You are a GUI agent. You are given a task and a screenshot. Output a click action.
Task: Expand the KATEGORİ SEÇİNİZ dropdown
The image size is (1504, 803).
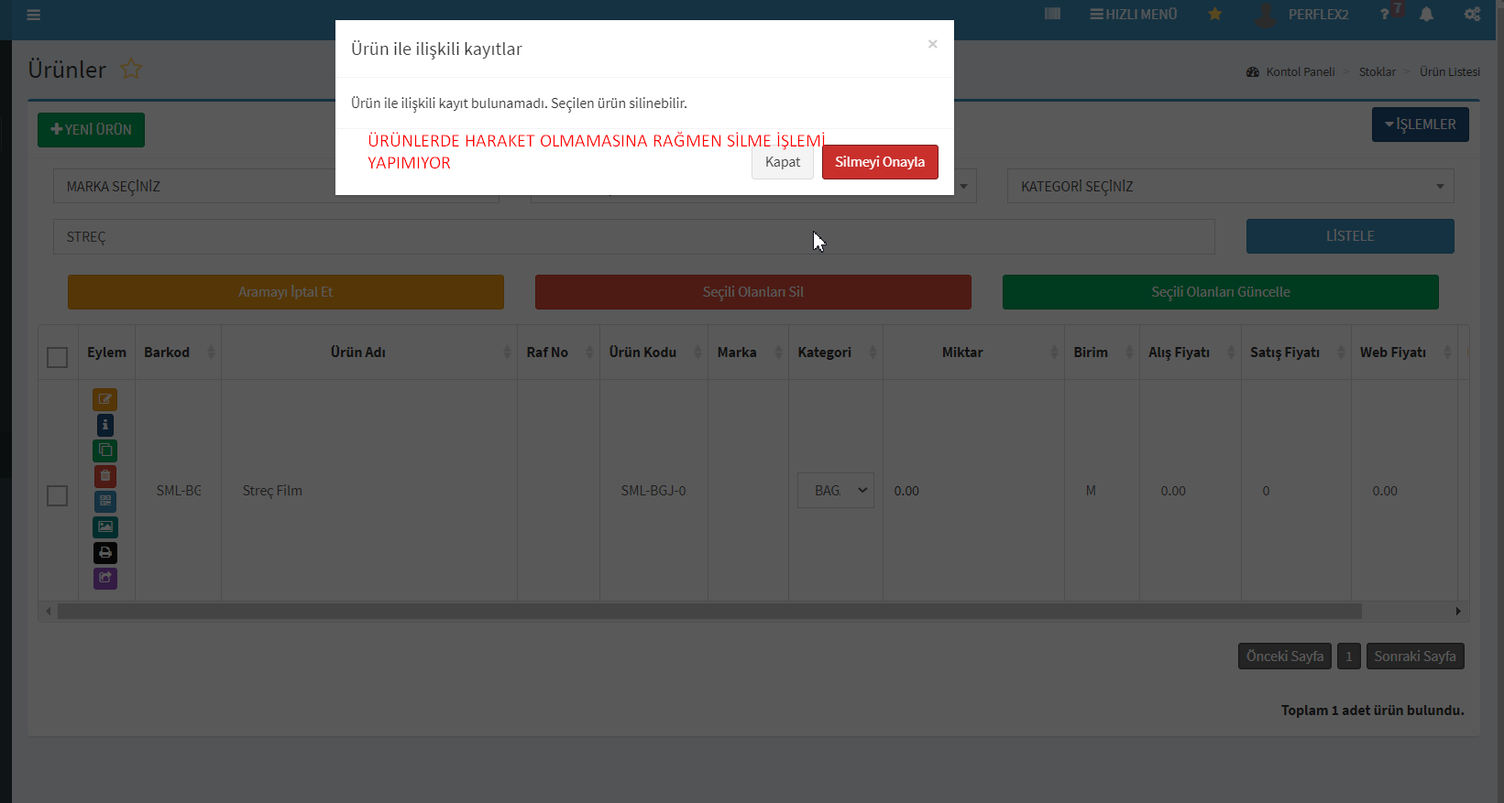click(x=1229, y=187)
